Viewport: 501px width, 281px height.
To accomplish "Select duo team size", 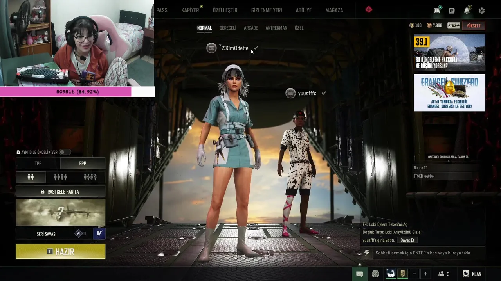I will pos(31,177).
